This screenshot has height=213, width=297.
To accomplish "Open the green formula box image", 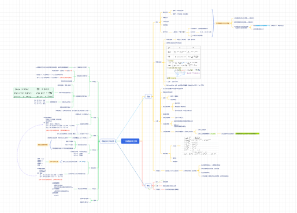I will click(x=34, y=93).
